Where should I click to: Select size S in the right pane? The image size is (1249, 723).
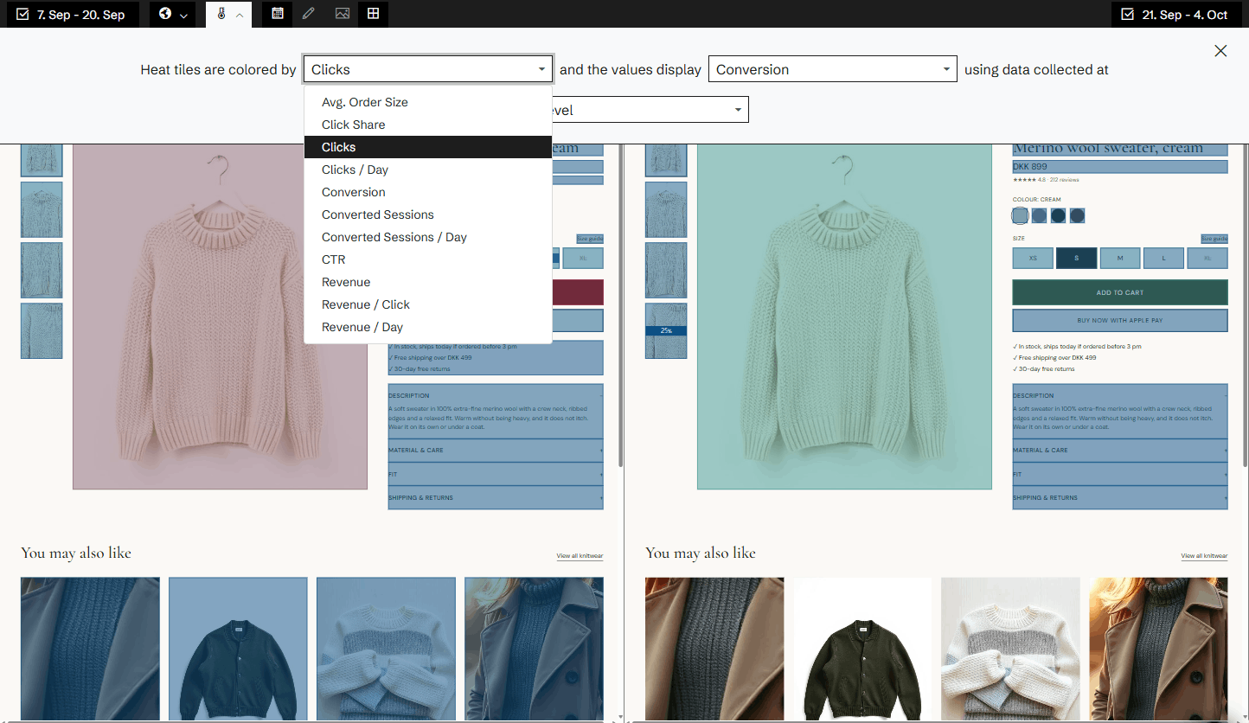tap(1077, 258)
